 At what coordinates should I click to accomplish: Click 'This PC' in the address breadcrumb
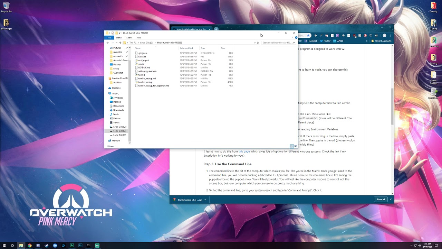tap(133, 43)
